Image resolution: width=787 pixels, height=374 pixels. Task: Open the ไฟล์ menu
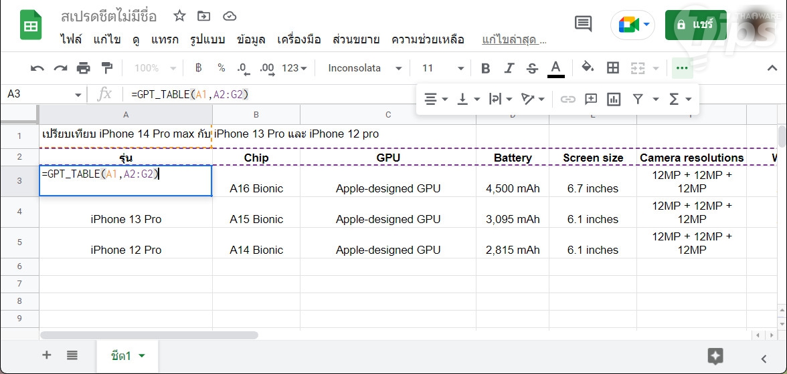click(x=71, y=39)
